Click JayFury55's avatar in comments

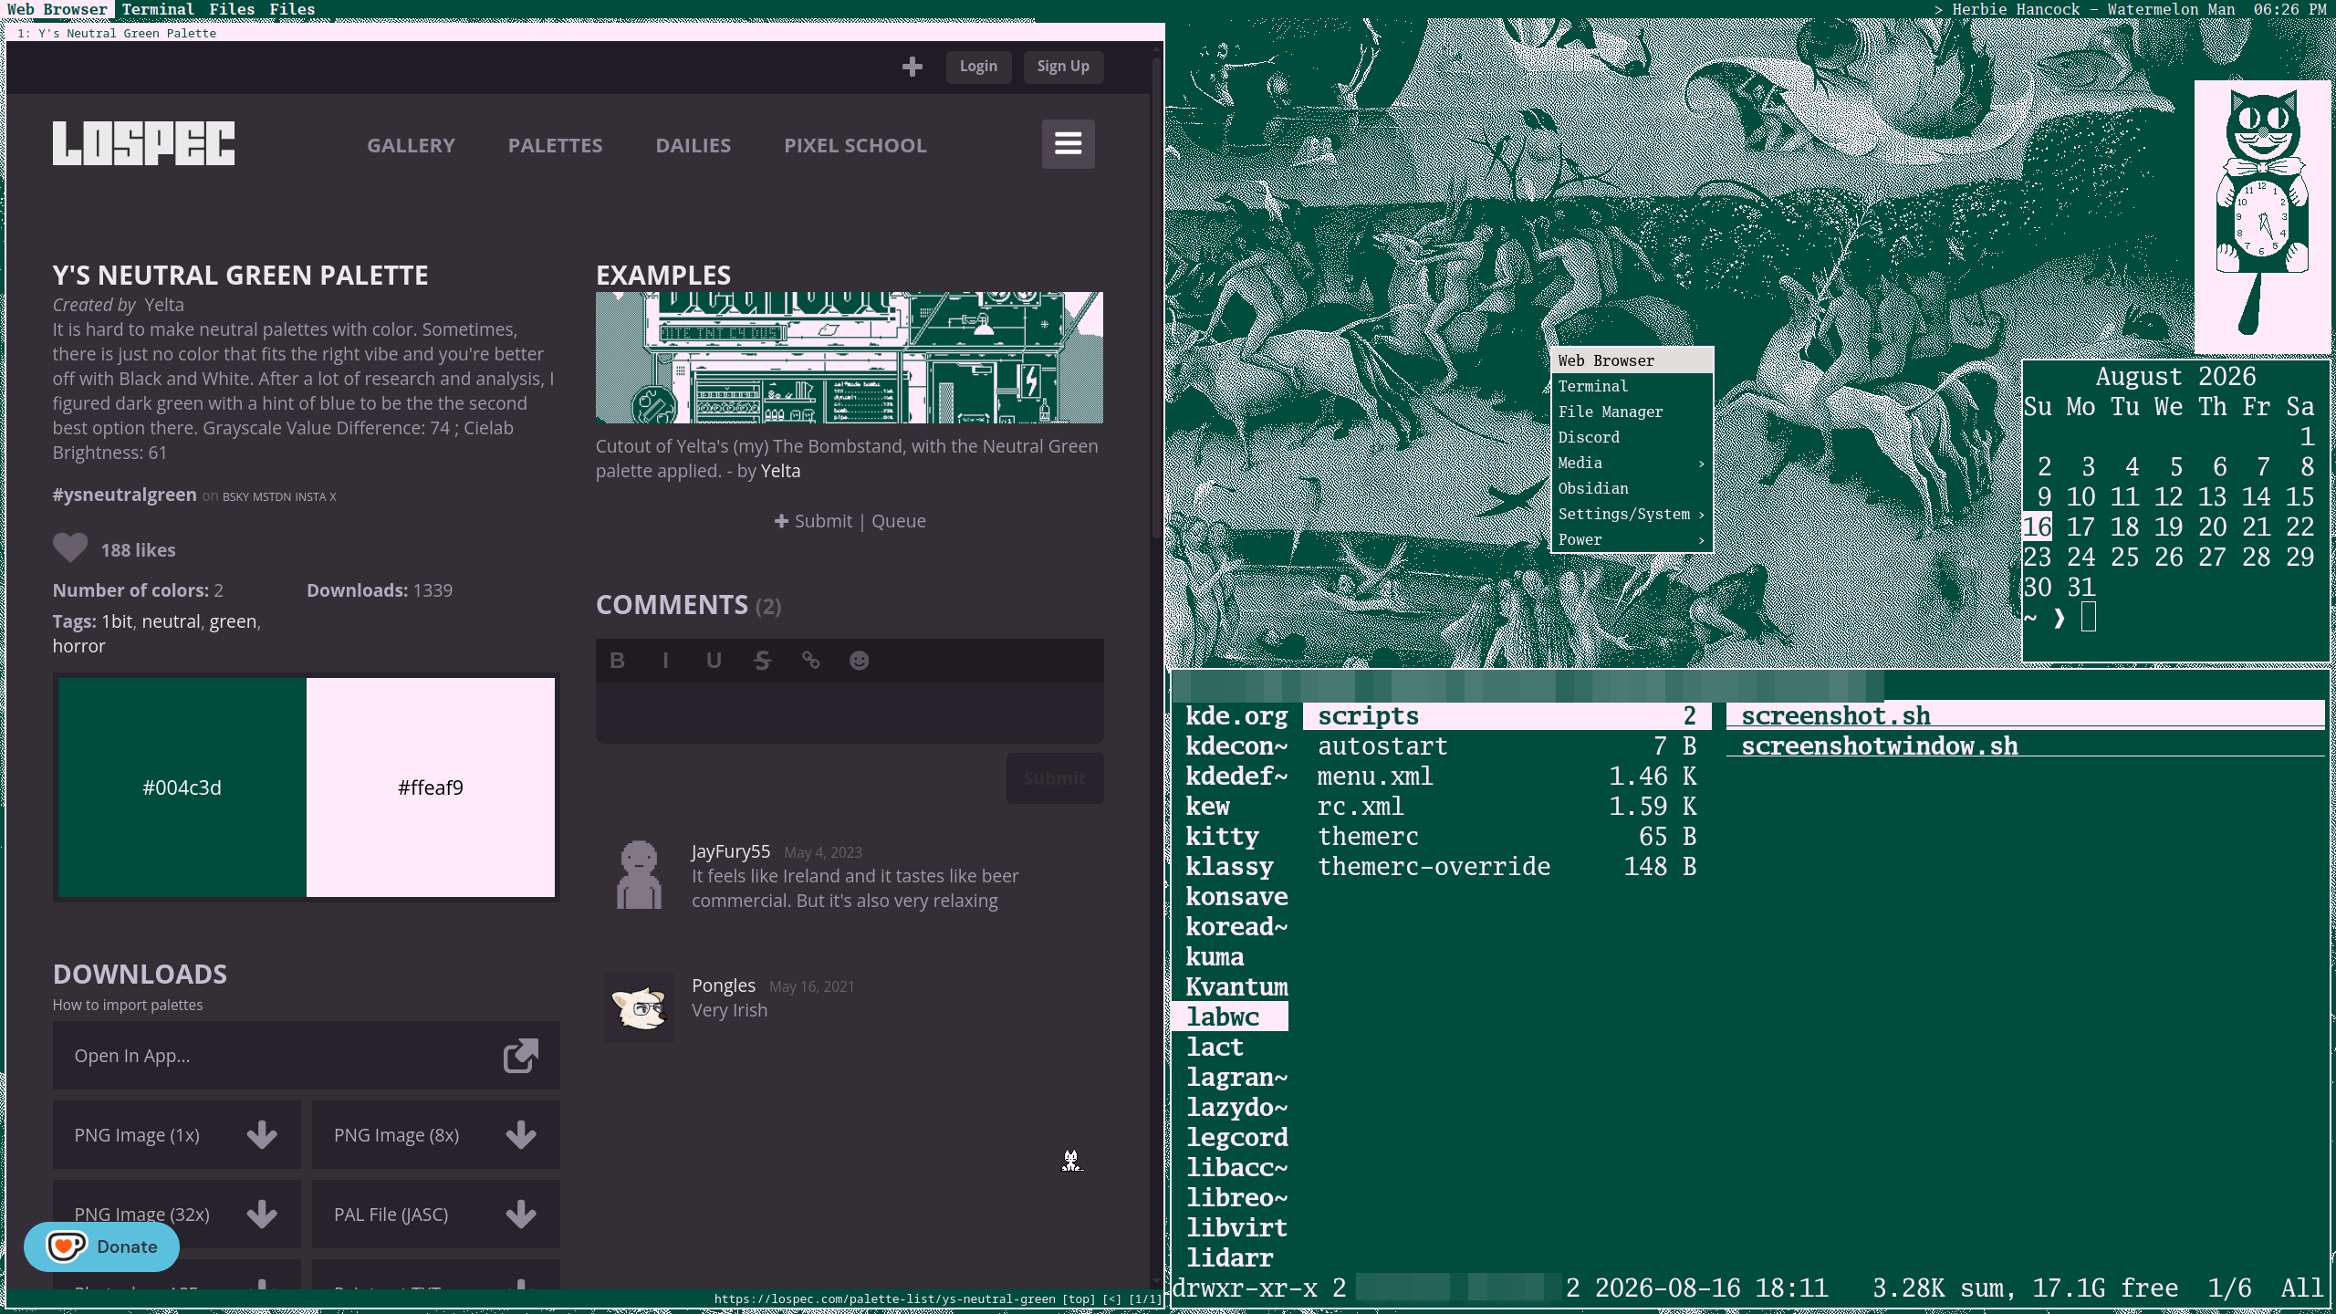(639, 874)
